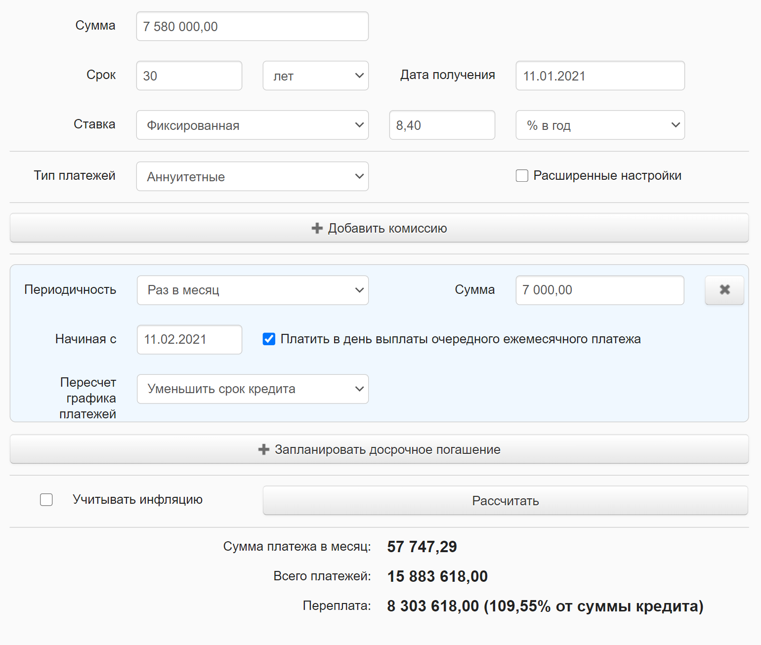Click the 'Ставка' label
This screenshot has height=645, width=761.
[x=94, y=124]
